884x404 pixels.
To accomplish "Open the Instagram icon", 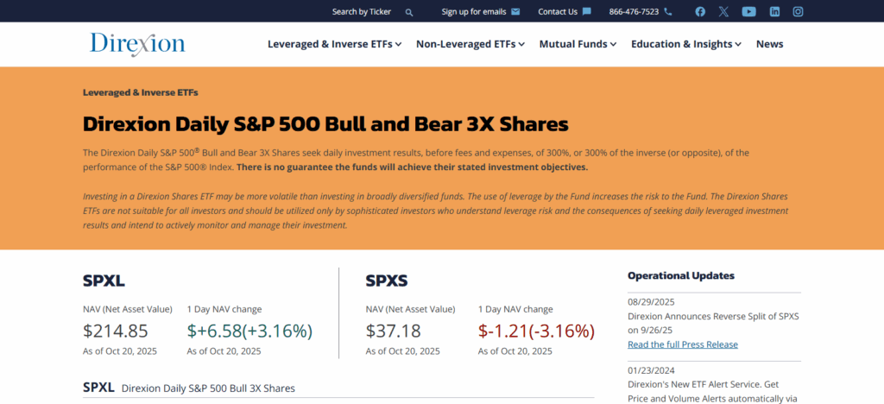I will 799,11.
